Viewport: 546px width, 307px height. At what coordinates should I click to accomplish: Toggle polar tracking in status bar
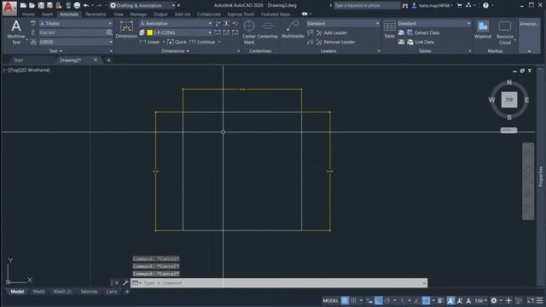[387, 300]
